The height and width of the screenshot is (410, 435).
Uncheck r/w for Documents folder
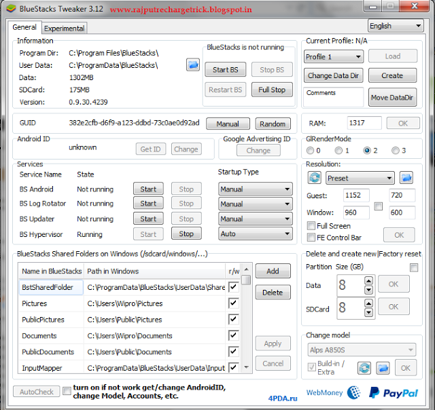click(x=233, y=335)
